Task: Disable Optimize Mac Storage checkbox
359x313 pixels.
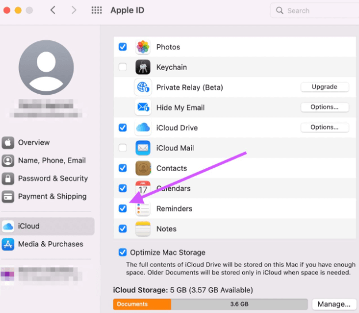Action: (x=123, y=253)
